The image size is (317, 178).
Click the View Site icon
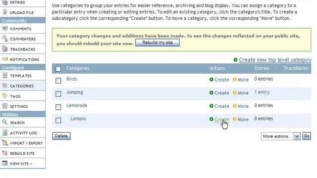click(5, 163)
